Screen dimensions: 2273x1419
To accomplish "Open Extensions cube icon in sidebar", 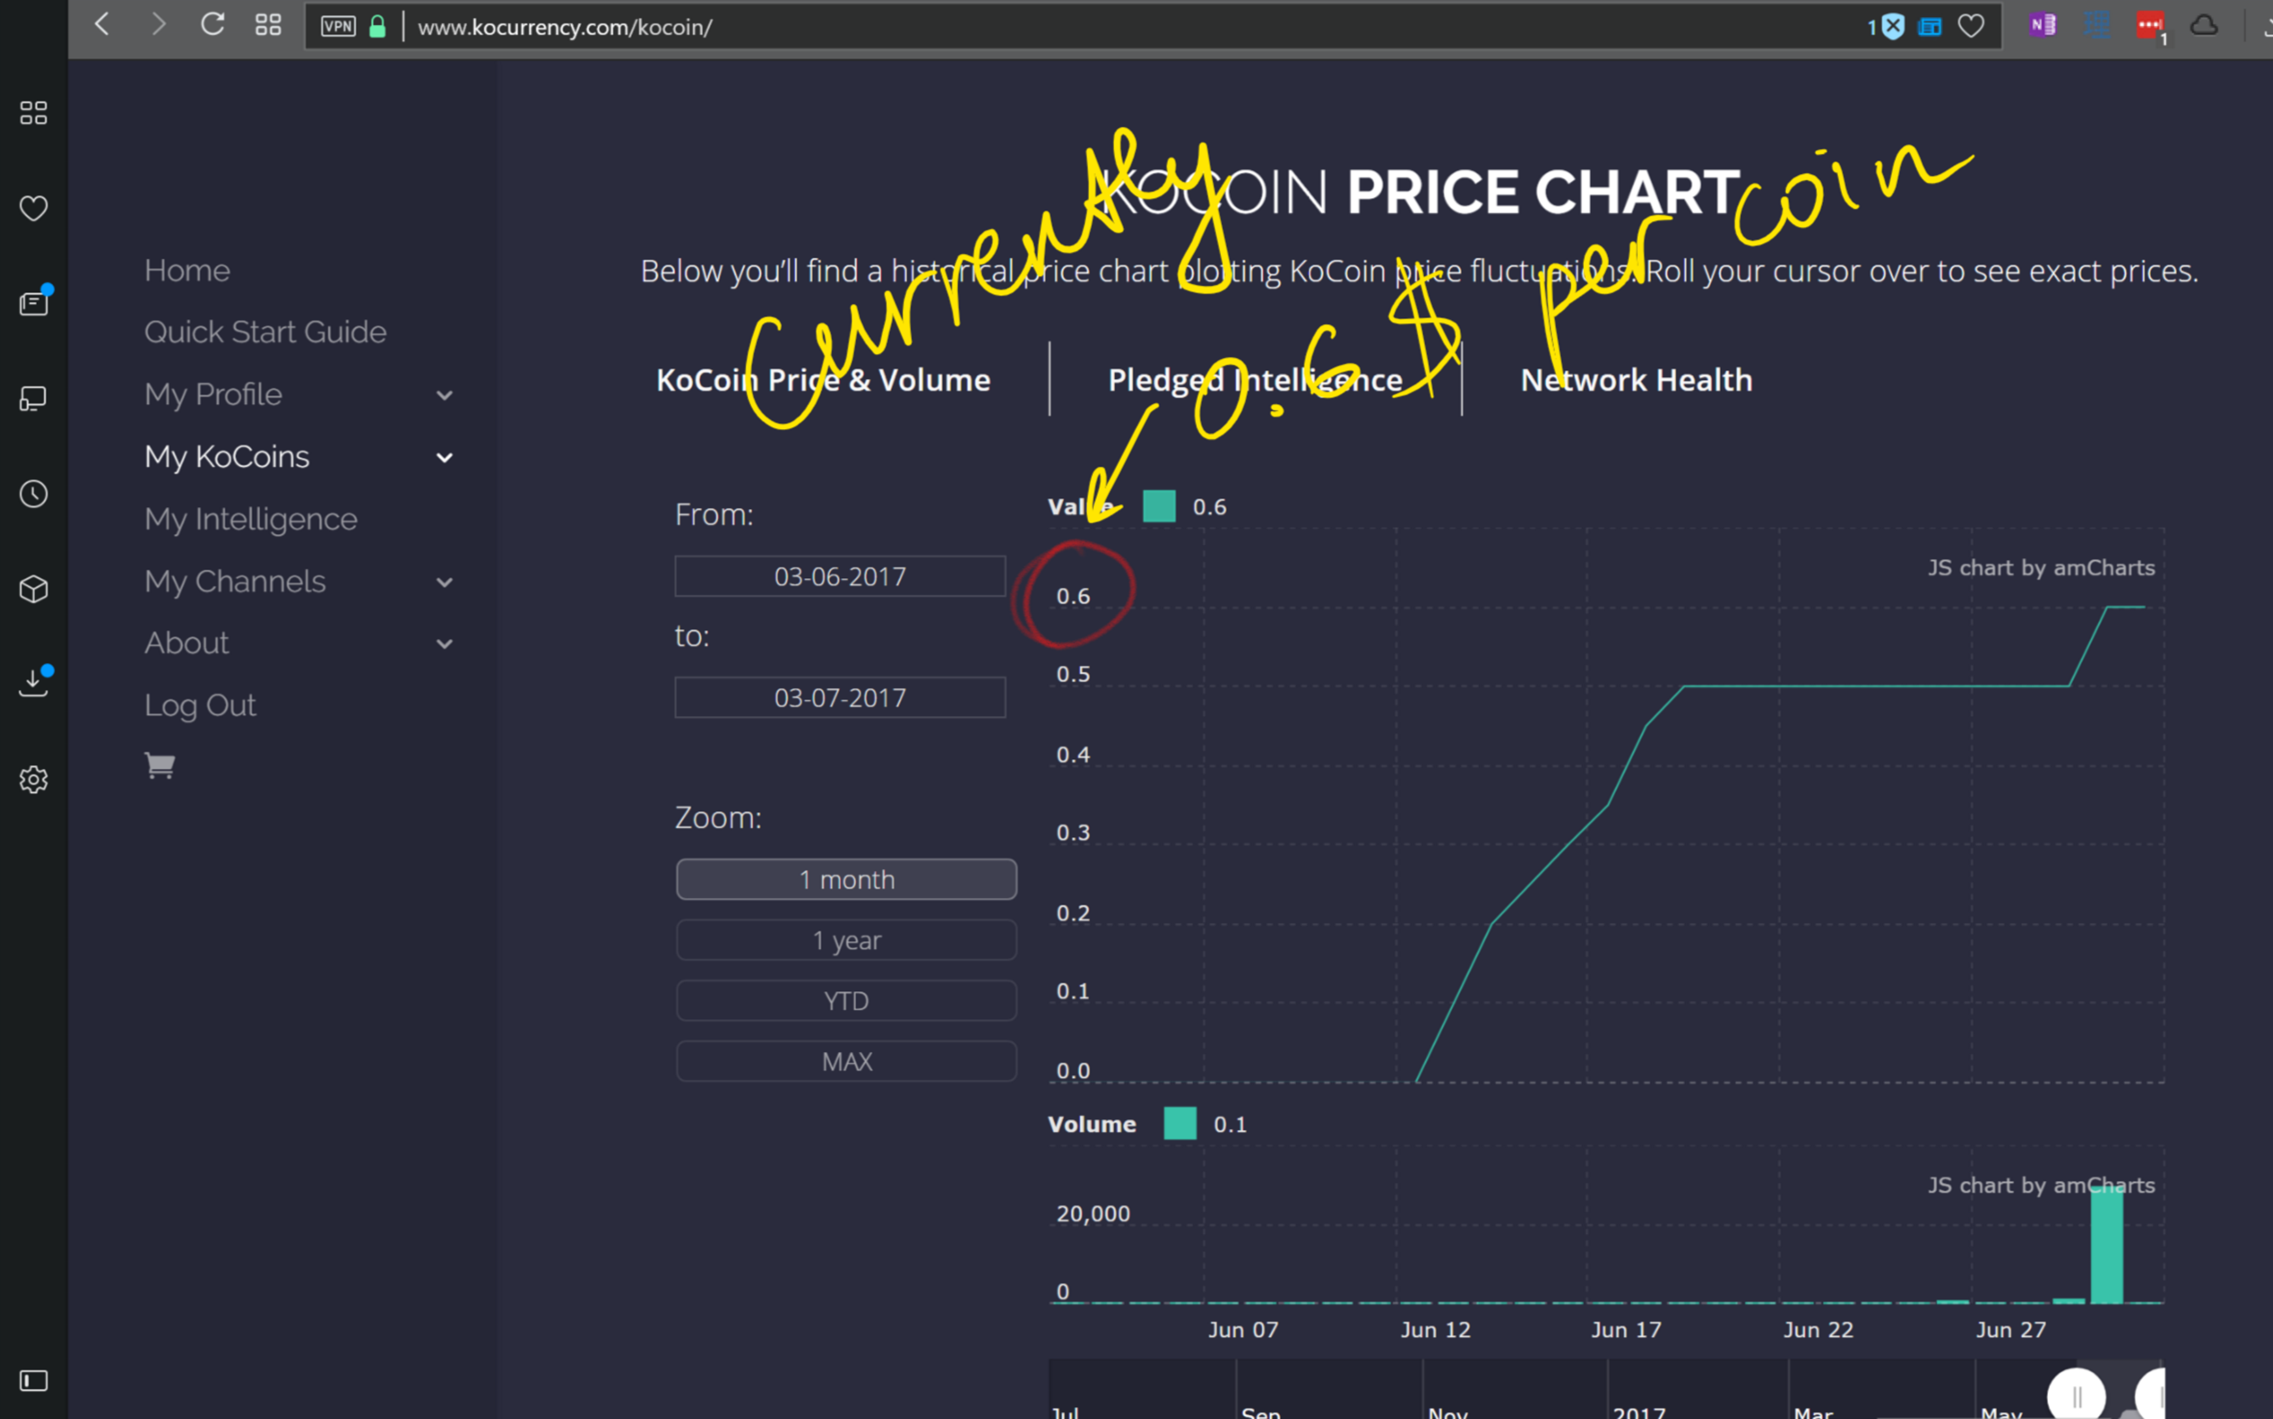I will [x=34, y=589].
